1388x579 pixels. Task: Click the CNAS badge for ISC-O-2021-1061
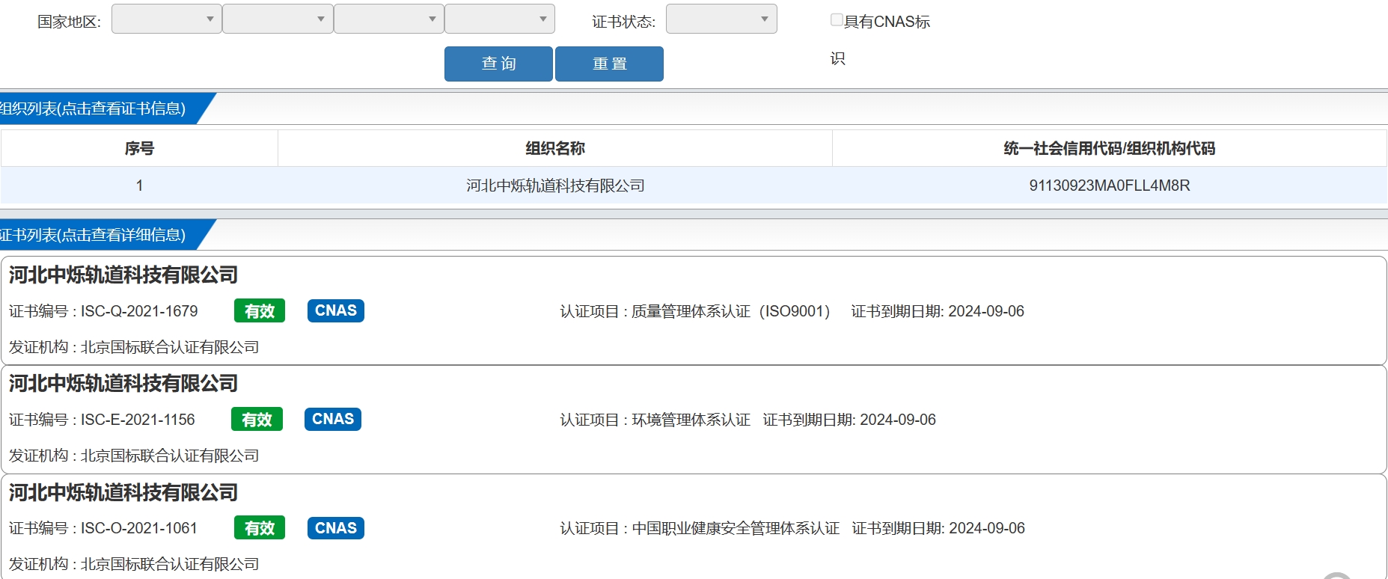click(336, 527)
